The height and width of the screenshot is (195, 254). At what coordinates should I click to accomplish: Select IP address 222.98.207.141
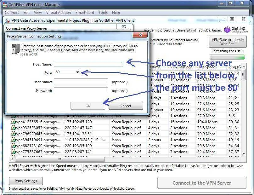tap(78, 152)
